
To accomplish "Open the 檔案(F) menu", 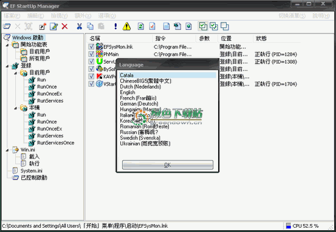I will [12, 16].
